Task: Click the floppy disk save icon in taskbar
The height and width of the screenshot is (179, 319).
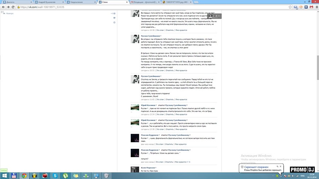Action: pyautogui.click(x=14, y=175)
